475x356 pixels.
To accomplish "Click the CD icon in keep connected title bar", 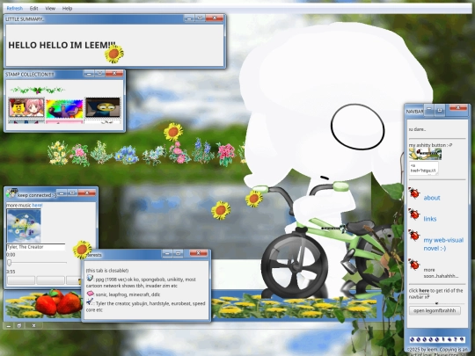I will (11, 193).
